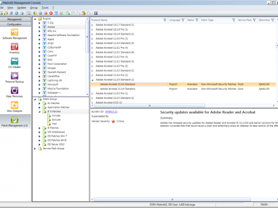
Task: Select the Test folder under IE 9 Patches
Action: 54,123
